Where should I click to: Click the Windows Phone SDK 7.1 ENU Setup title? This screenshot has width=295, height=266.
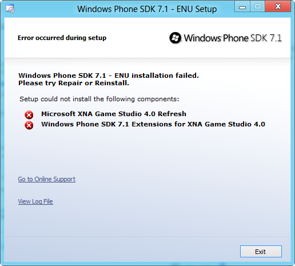coord(147,9)
